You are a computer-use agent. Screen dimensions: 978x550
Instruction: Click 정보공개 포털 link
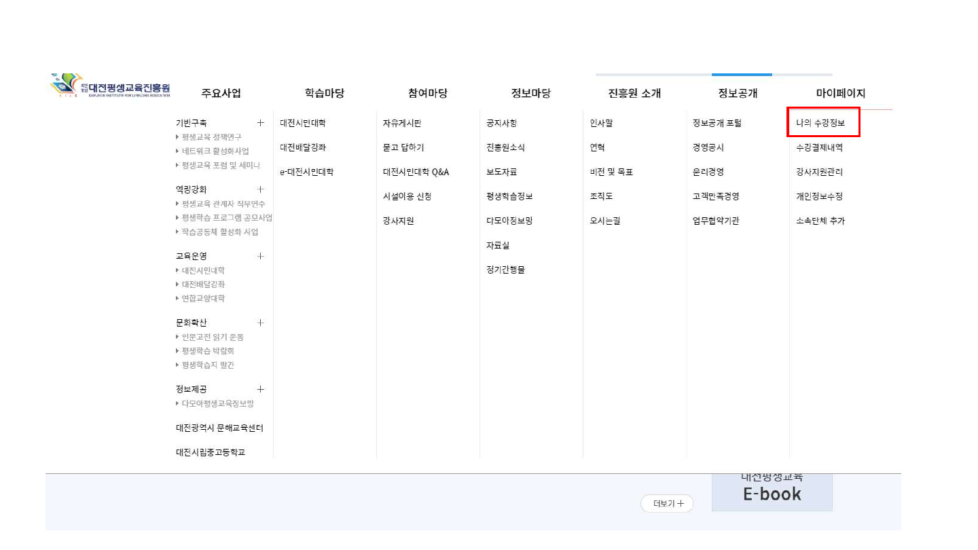click(717, 123)
